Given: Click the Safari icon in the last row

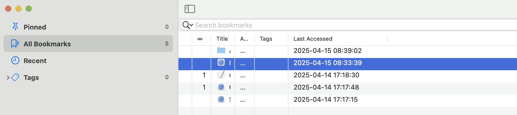Looking at the screenshot, I should (221, 99).
